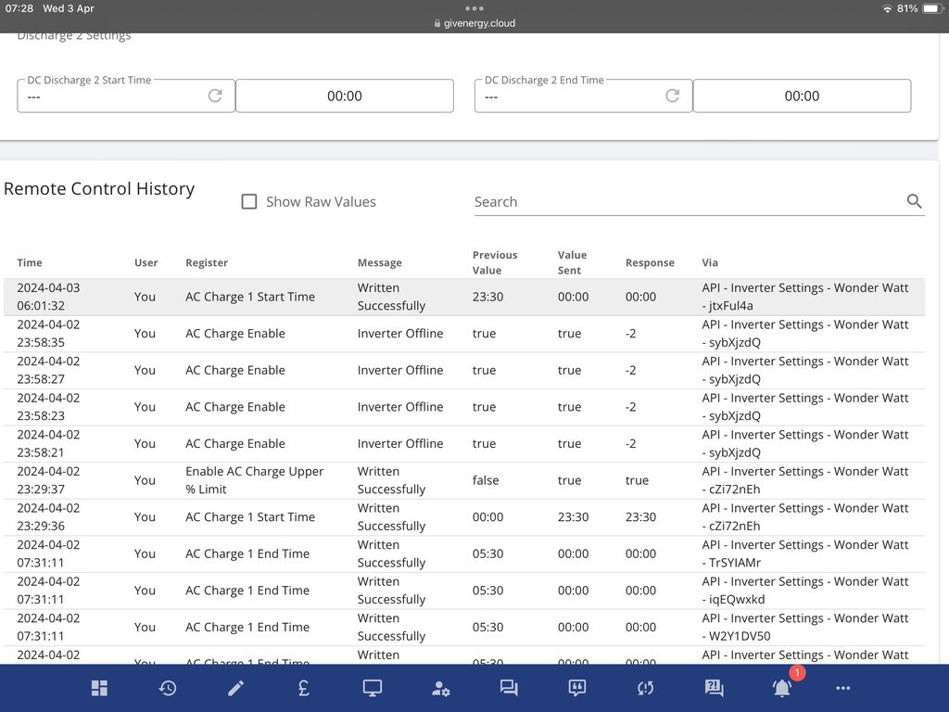Click the search magnifier icon
This screenshot has width=949, height=712.
coord(914,201)
